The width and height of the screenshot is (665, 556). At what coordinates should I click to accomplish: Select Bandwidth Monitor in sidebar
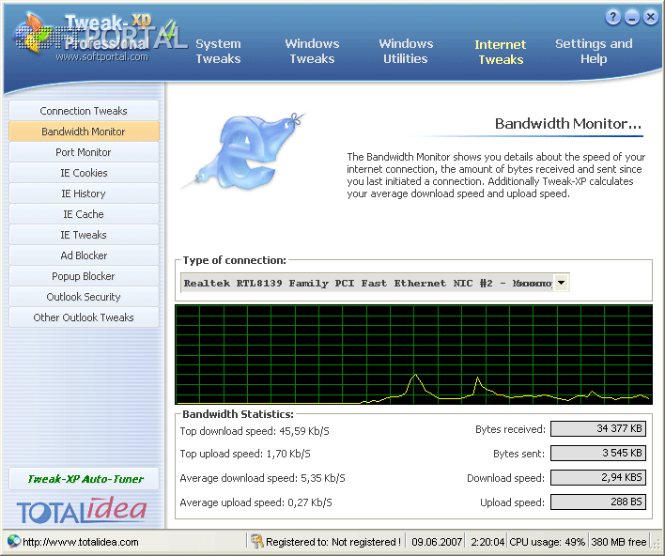tap(84, 131)
